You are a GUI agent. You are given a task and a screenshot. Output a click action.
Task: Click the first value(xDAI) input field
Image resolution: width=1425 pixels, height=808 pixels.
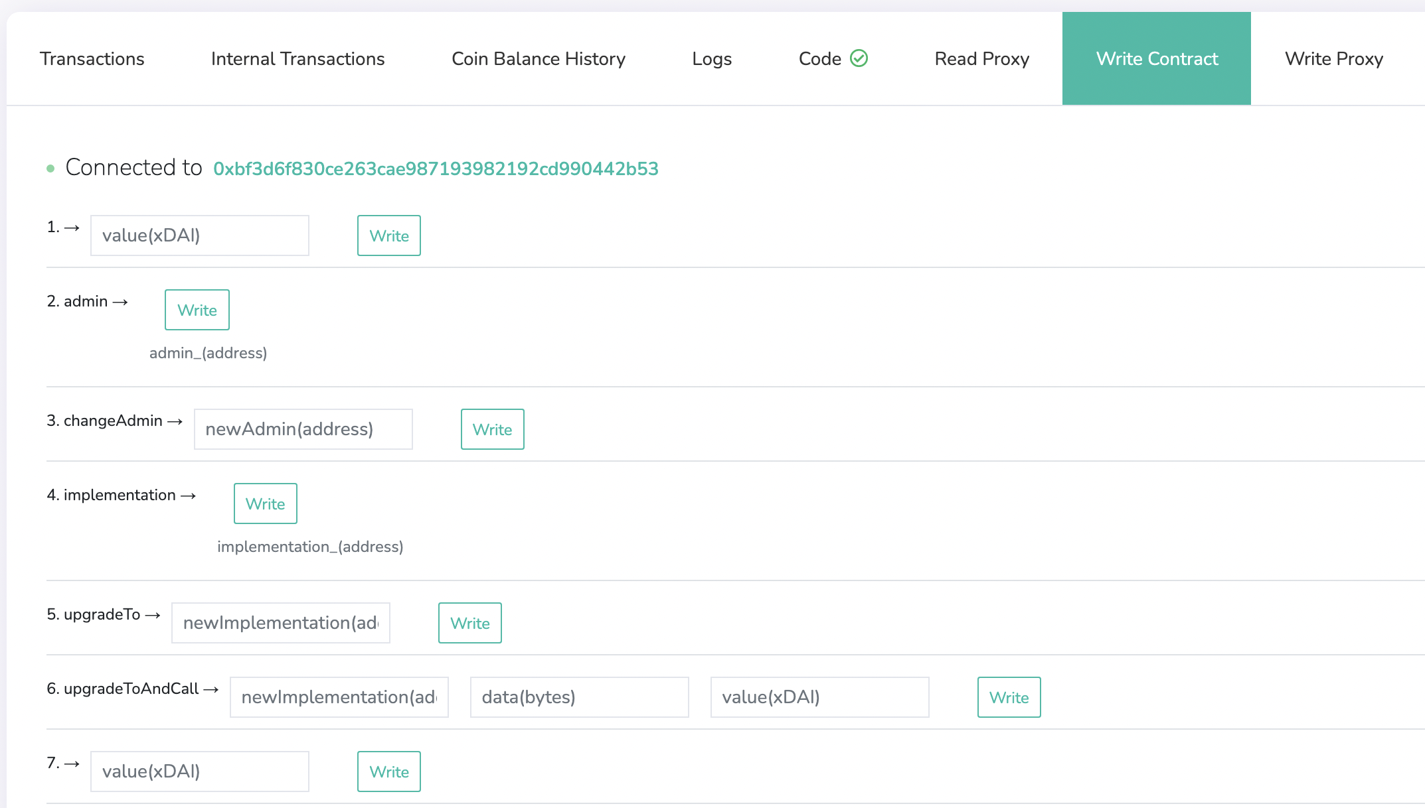click(x=199, y=235)
